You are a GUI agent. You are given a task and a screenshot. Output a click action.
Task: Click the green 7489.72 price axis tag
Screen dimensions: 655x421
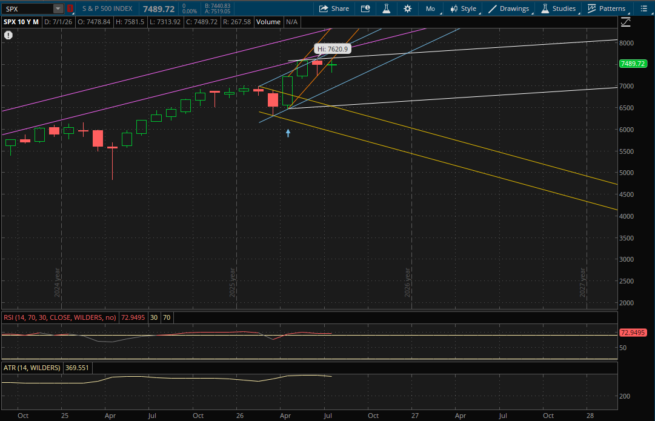coord(634,64)
